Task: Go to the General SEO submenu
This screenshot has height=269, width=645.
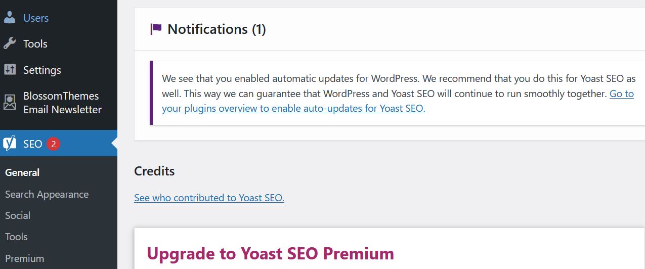Action: click(x=22, y=172)
